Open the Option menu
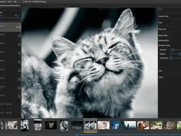 (x=9, y=2)
